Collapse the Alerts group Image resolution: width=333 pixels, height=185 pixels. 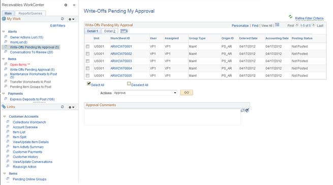point(4,32)
